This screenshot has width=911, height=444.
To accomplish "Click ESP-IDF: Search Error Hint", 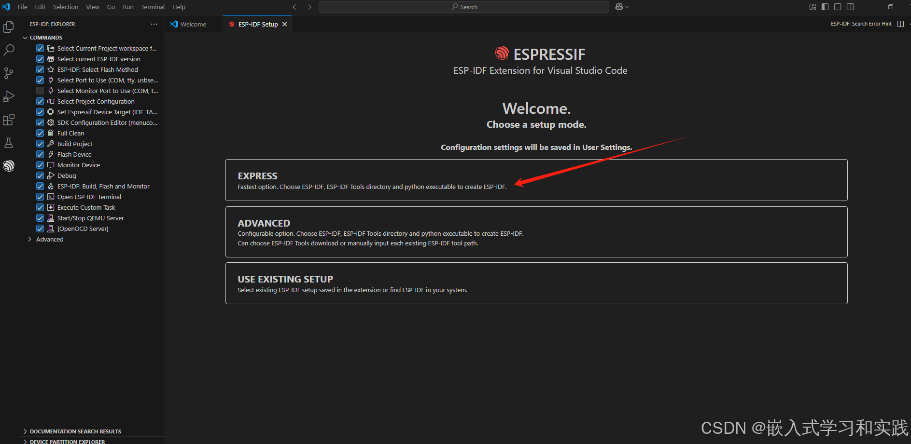I will tap(861, 24).
